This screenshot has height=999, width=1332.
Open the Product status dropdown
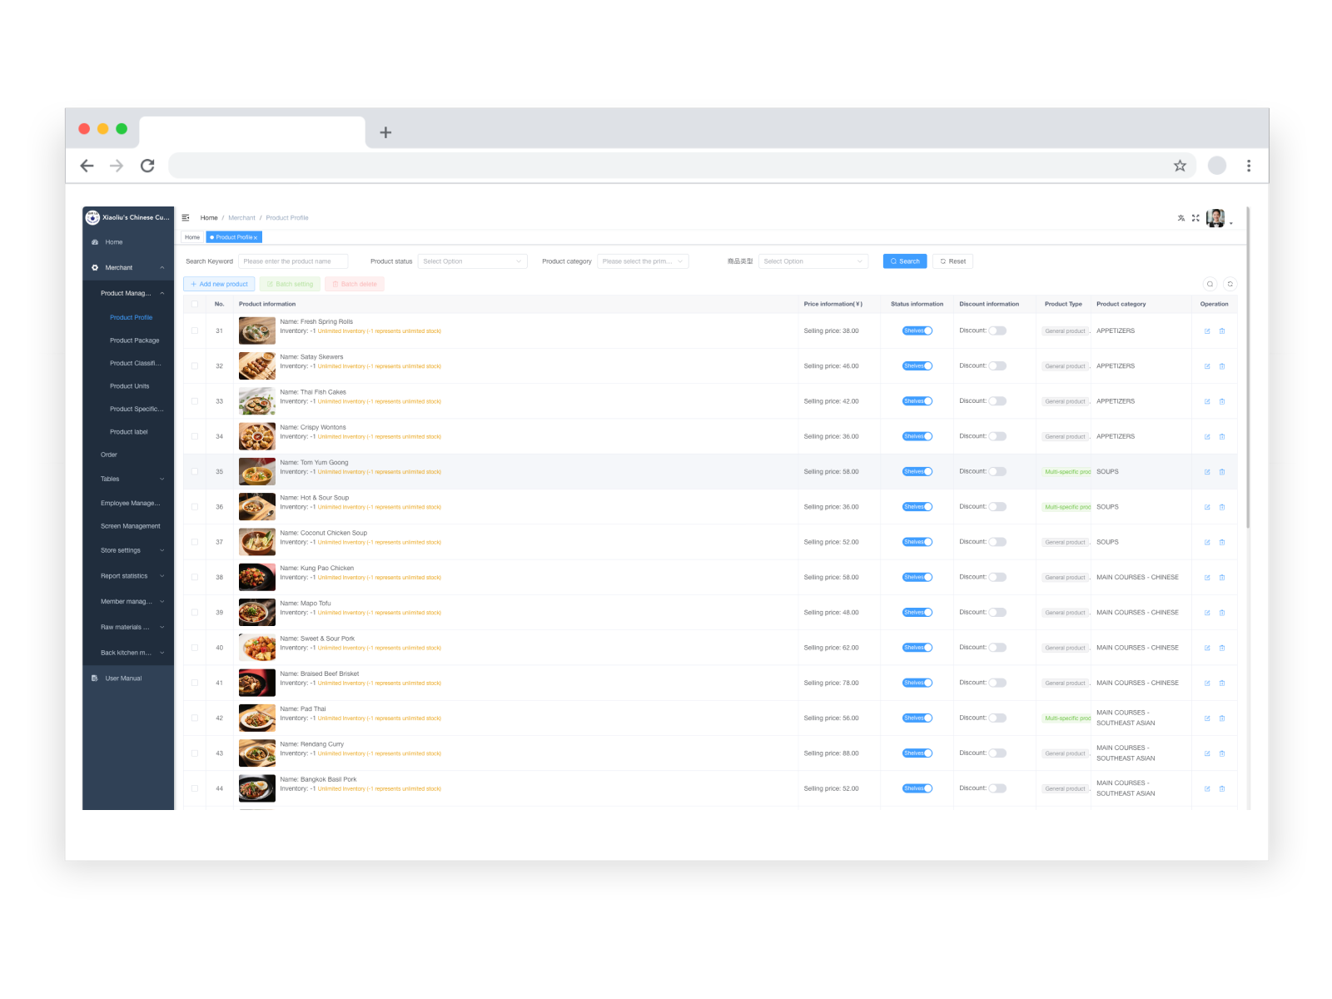pyautogui.click(x=472, y=261)
